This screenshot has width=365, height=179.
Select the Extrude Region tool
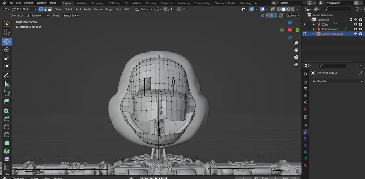point(7,102)
